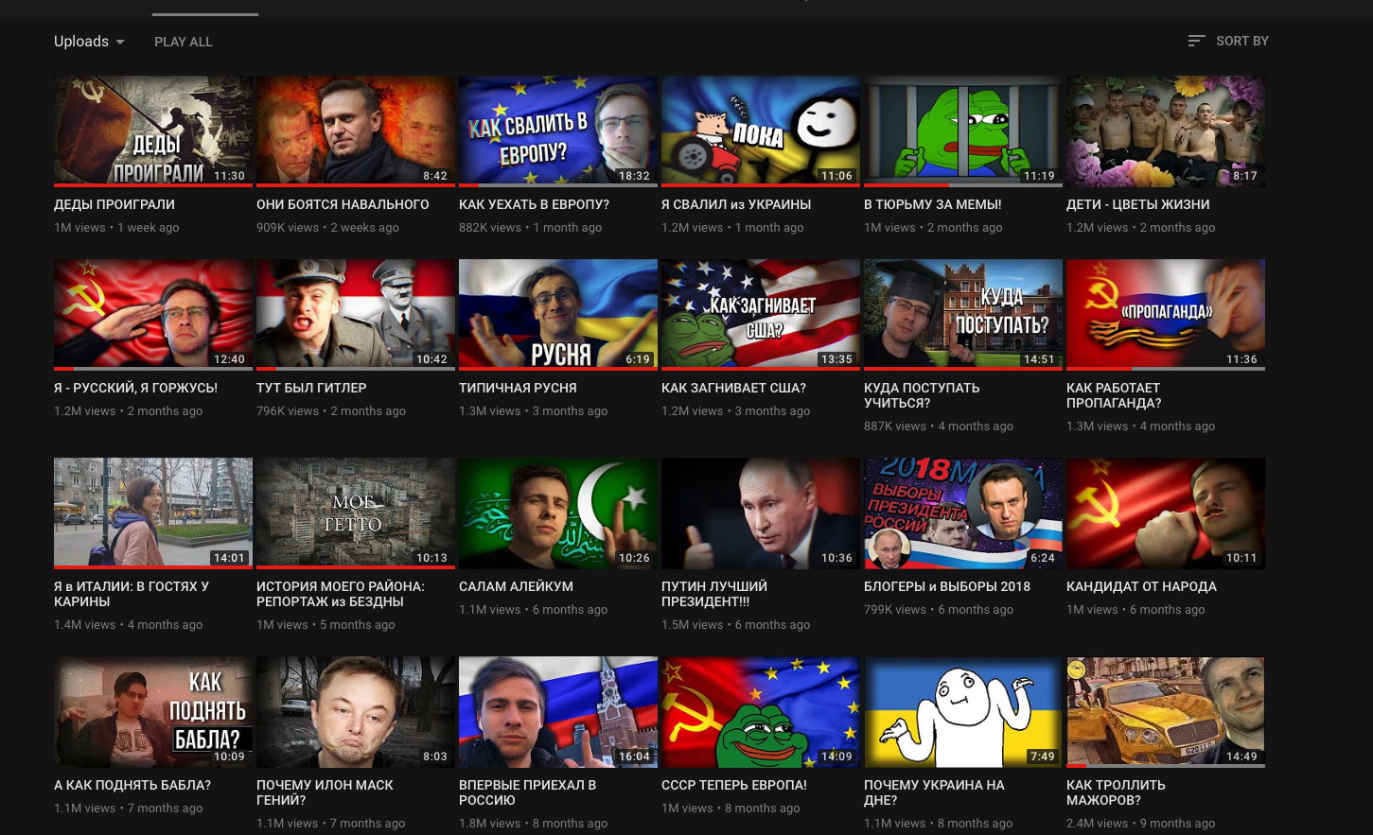Click progress bar under ТУТ БЫЛ ГИТЛЕР thumbnail

point(356,369)
